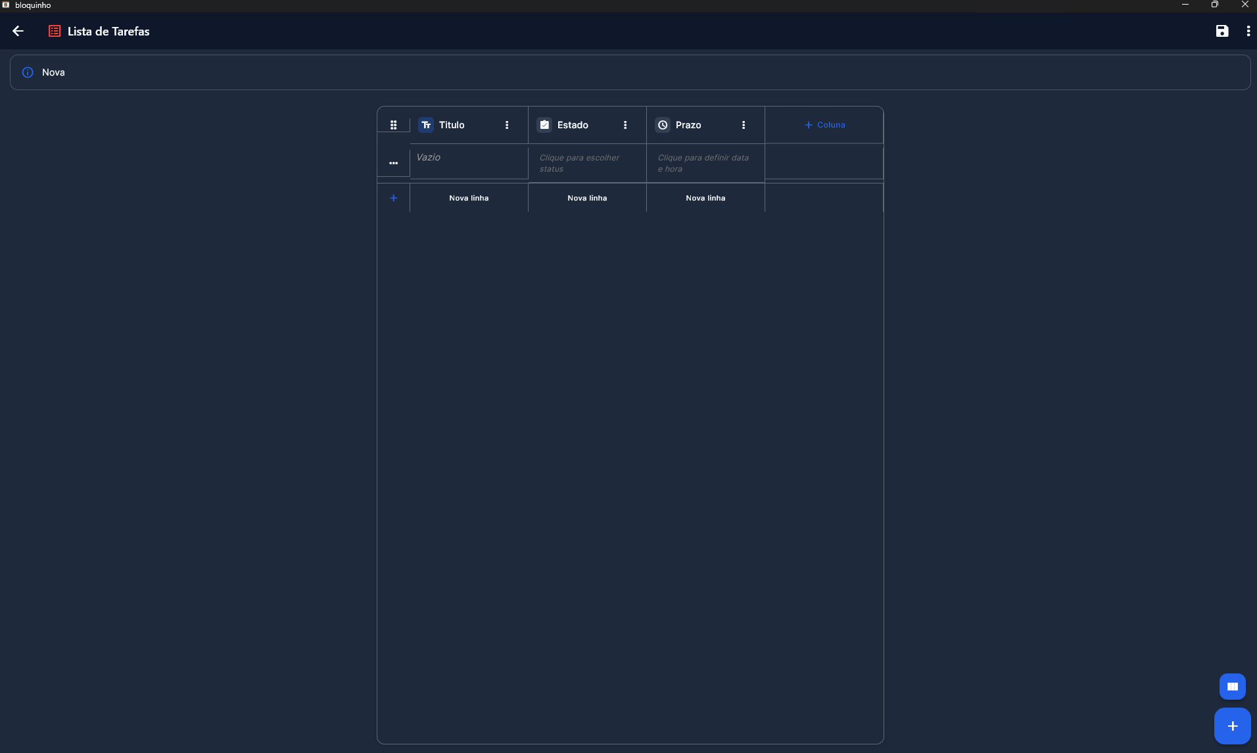
Task: Open the first row's three-dot options
Action: pos(393,163)
